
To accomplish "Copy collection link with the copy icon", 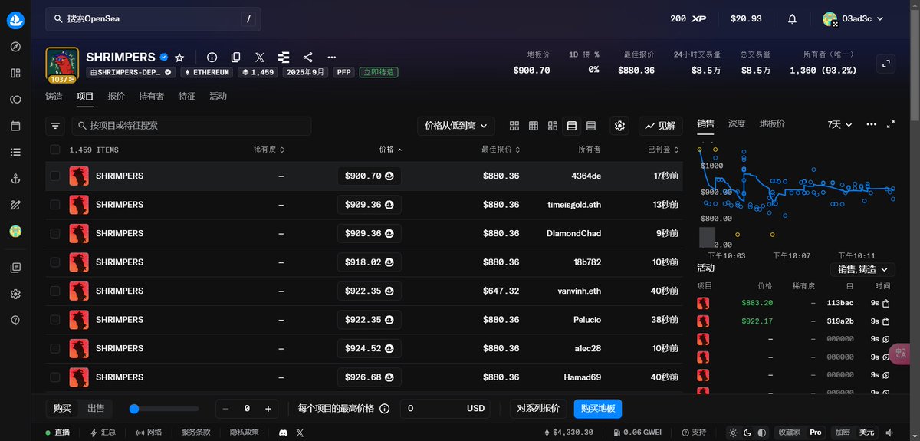I will (x=236, y=58).
